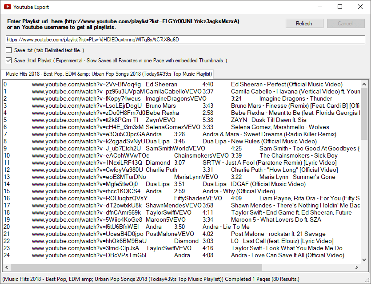Select row Andra - Lie To Me

coord(182,227)
